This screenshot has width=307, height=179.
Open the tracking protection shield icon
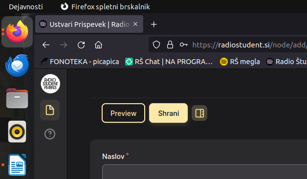[156, 45]
